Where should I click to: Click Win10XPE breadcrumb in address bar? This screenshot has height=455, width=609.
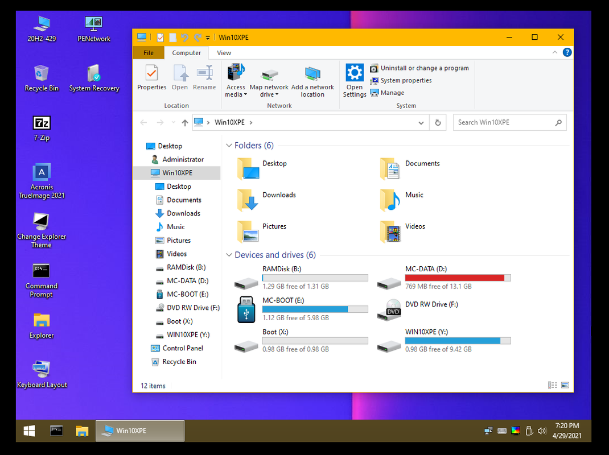(x=229, y=122)
